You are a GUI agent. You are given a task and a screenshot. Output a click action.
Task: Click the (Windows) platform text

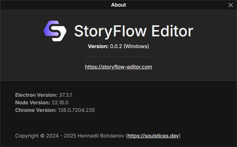click(136, 46)
